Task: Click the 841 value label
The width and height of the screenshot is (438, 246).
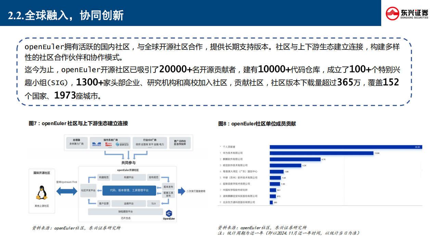Action: [x=279, y=190]
